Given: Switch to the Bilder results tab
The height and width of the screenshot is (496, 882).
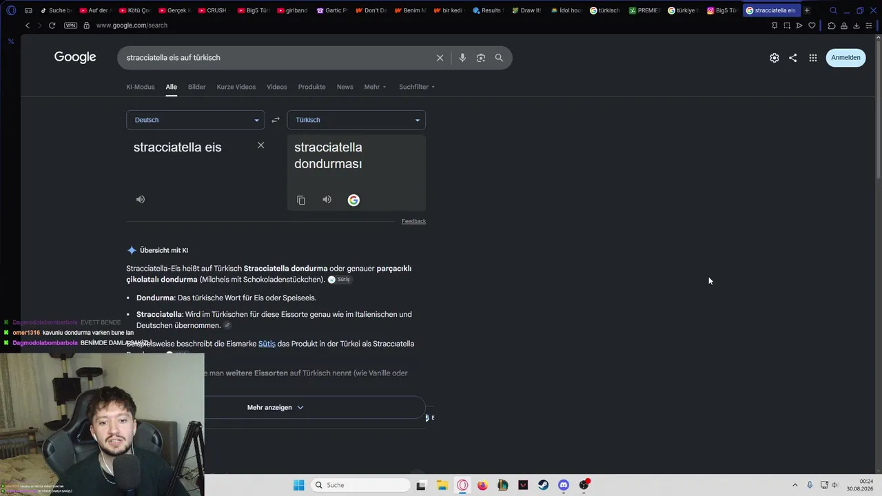Looking at the screenshot, I should point(197,87).
